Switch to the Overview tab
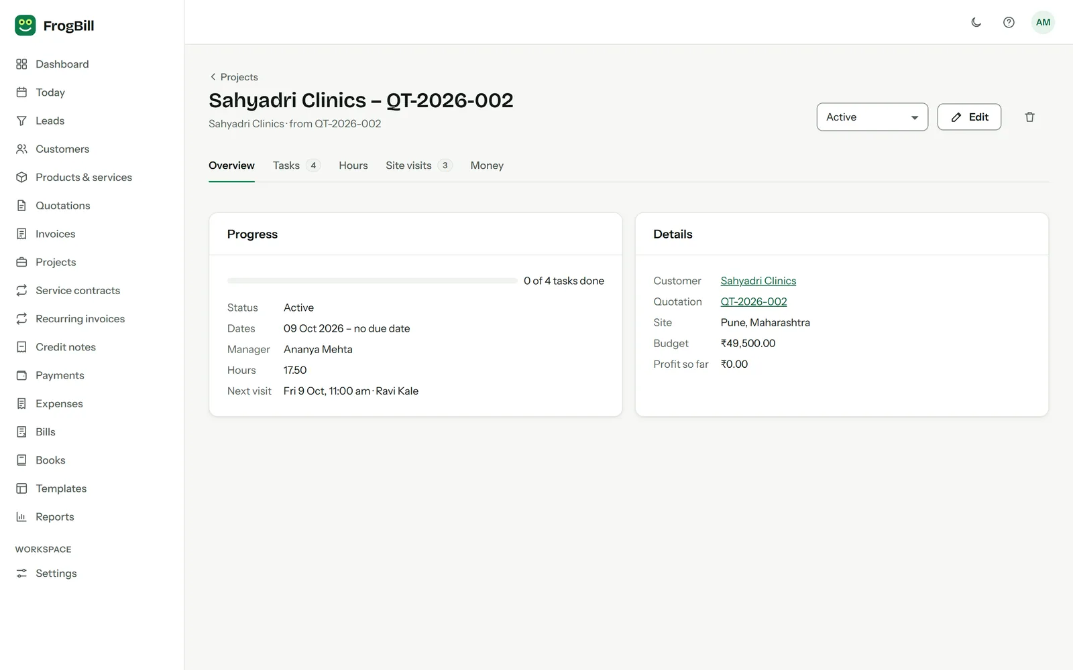1073x670 pixels. (x=231, y=165)
